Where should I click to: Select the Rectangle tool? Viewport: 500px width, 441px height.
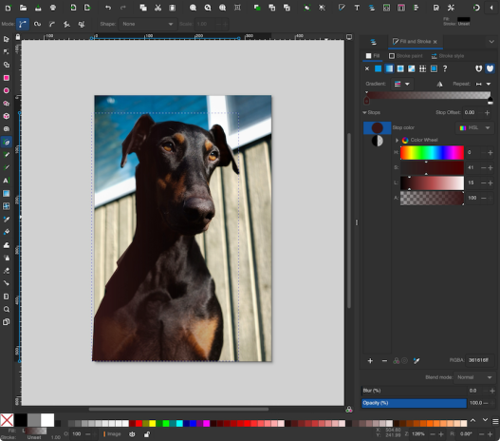6,78
